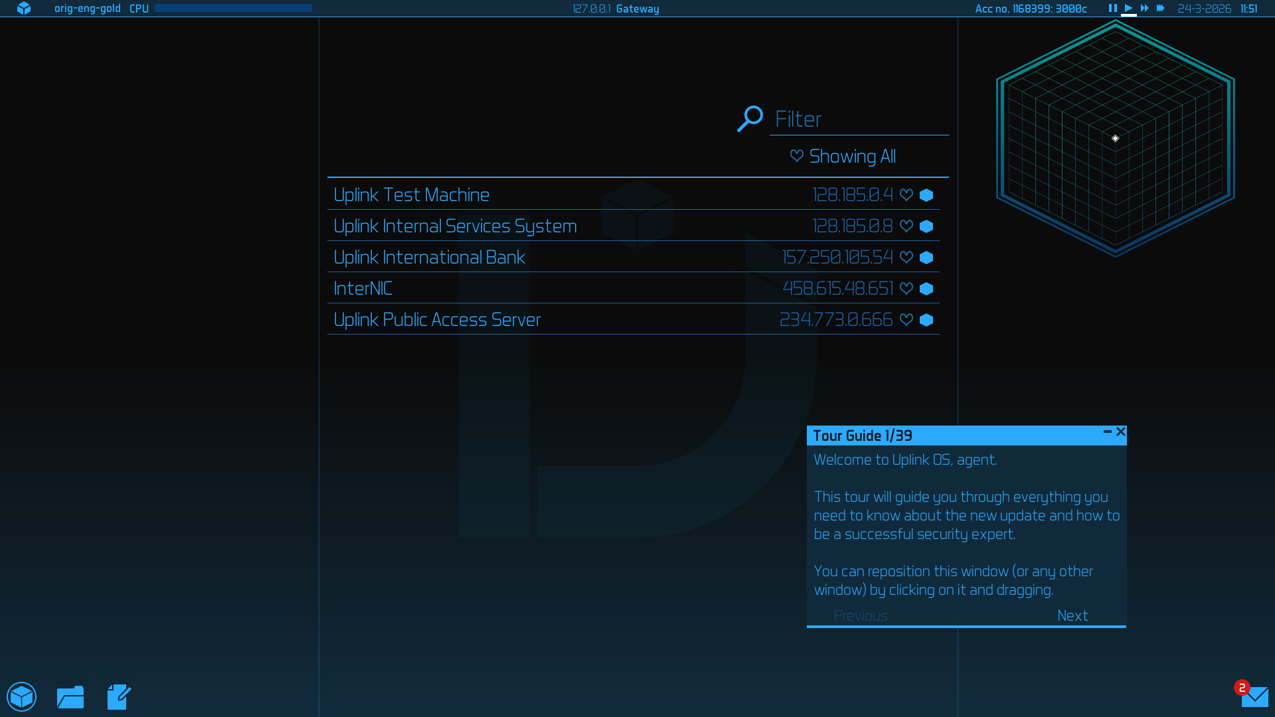Image resolution: width=1275 pixels, height=717 pixels.
Task: Open Uplink International Bank entry
Action: [634, 257]
